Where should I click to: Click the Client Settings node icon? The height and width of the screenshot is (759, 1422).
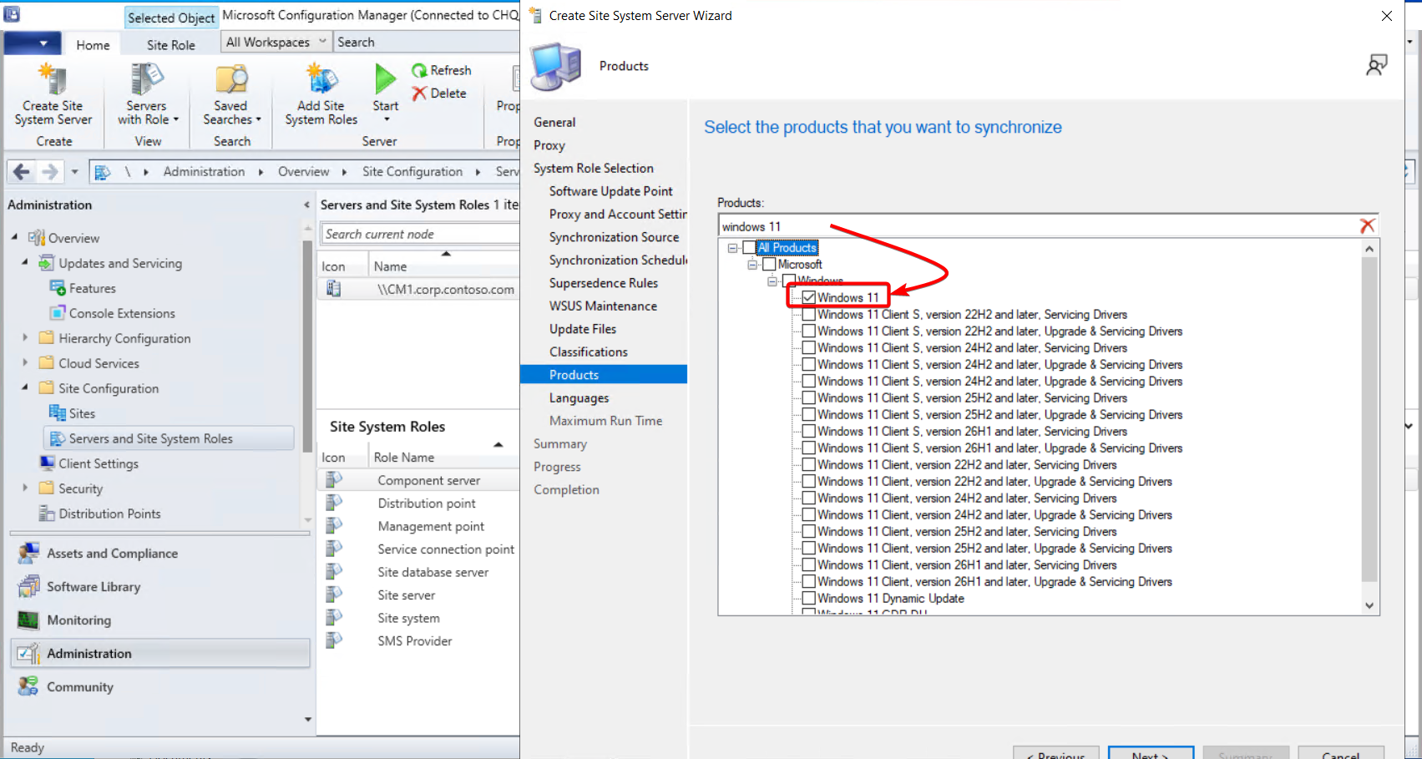[48, 463]
